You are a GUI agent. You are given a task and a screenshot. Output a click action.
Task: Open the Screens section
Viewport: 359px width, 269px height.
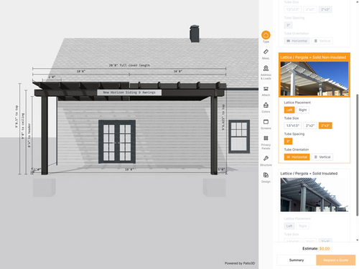click(x=266, y=124)
